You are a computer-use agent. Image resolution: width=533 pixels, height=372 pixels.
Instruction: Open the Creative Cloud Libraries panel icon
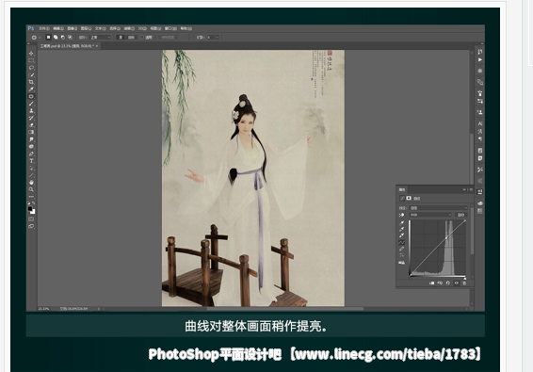[479, 203]
